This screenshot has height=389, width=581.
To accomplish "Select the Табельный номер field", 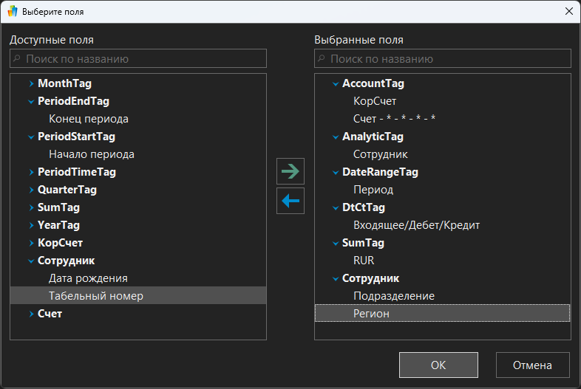I will [x=96, y=296].
